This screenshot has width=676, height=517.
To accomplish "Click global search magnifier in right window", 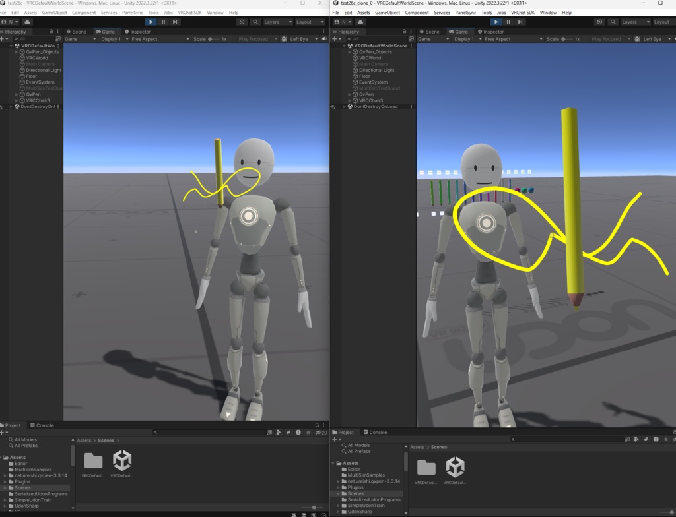I will pyautogui.click(x=613, y=22).
